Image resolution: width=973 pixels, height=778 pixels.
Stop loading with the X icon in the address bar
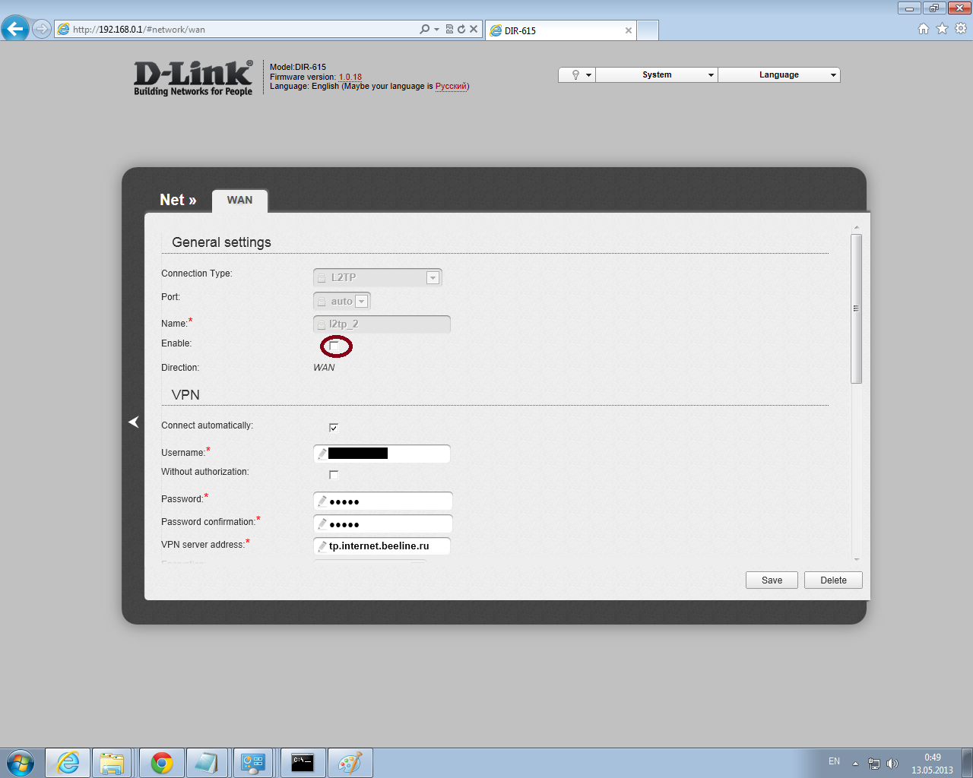click(474, 29)
